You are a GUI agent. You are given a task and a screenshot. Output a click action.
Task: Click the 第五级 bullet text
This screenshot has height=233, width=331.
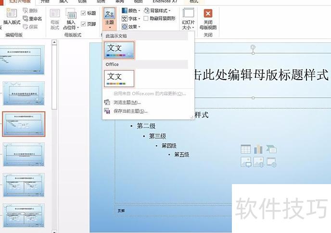click(x=181, y=155)
